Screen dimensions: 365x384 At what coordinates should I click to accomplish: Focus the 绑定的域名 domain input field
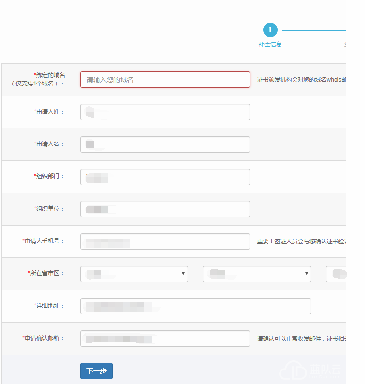(x=165, y=80)
